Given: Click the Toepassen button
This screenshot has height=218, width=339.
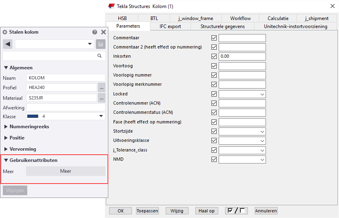Looking at the screenshot, I should (148, 211).
